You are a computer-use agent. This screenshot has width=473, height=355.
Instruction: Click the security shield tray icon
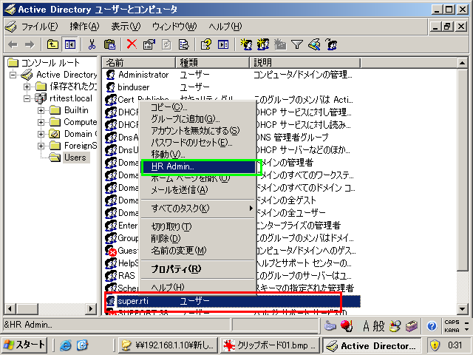(435, 345)
